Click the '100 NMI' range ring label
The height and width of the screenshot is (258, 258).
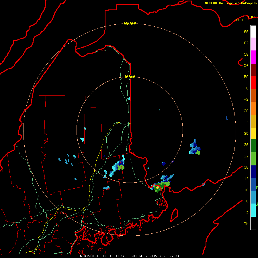[130, 24]
